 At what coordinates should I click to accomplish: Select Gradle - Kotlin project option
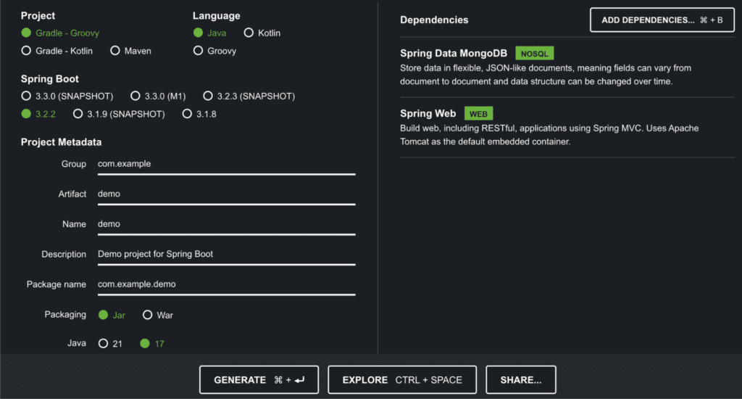coord(27,51)
